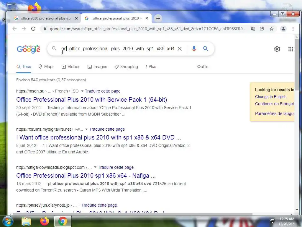Viewport: 302px width, 227px height.
Task: Click the browser back arrow
Action: coord(14,29)
